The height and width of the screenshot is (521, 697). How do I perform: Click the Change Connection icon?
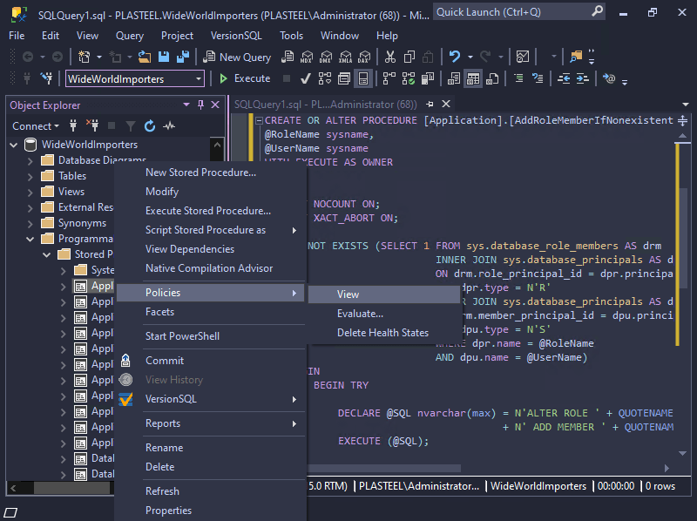coord(46,78)
